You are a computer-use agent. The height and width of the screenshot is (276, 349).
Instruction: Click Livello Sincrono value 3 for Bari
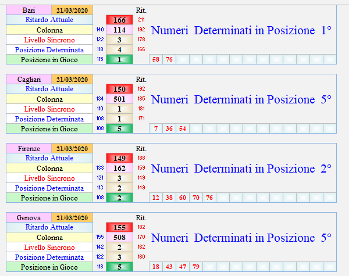click(119, 40)
